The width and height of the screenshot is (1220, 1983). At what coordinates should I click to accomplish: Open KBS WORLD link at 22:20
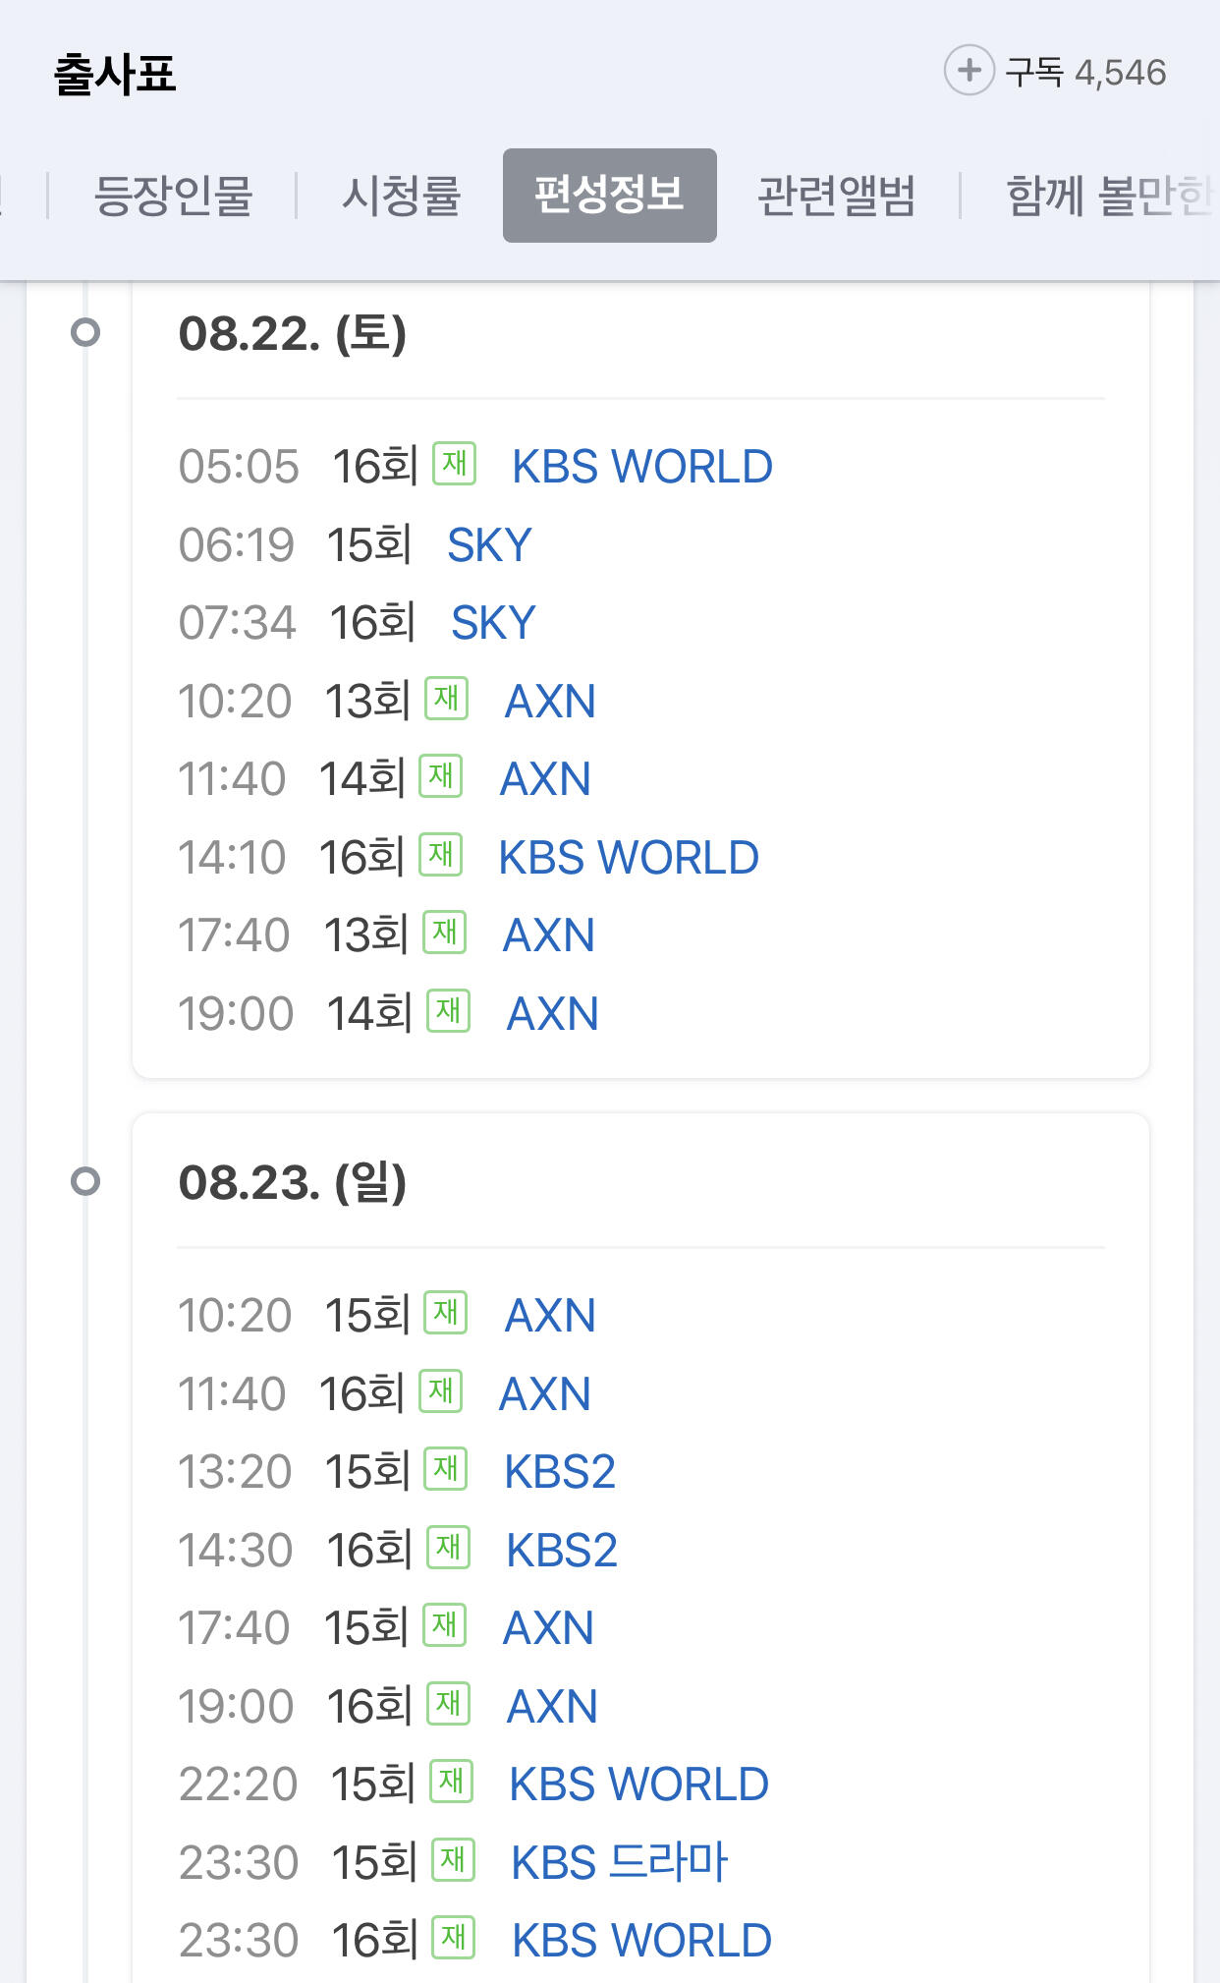[638, 1785]
